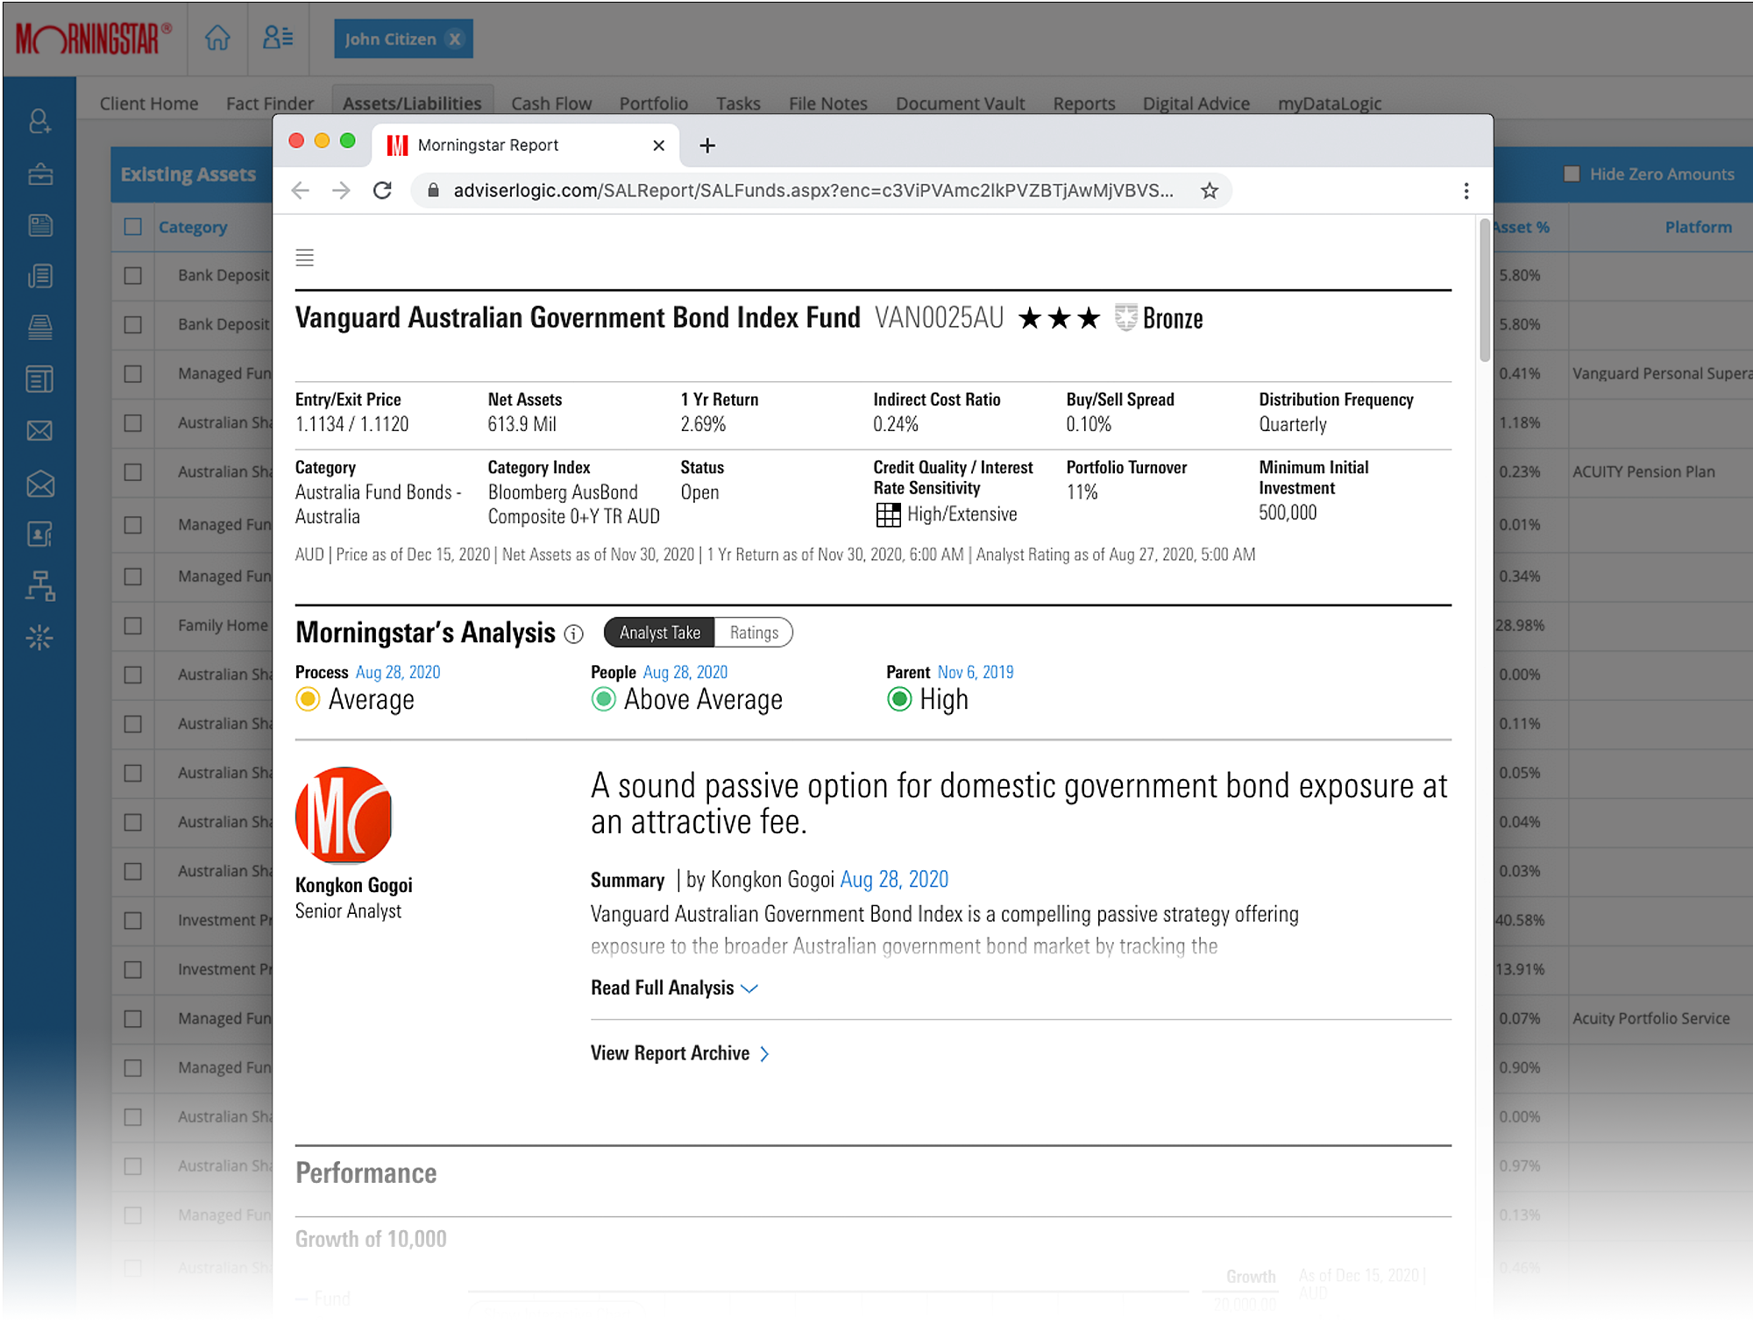1753x1324 pixels.
Task: Click the home icon in top bar
Action: click(x=217, y=39)
